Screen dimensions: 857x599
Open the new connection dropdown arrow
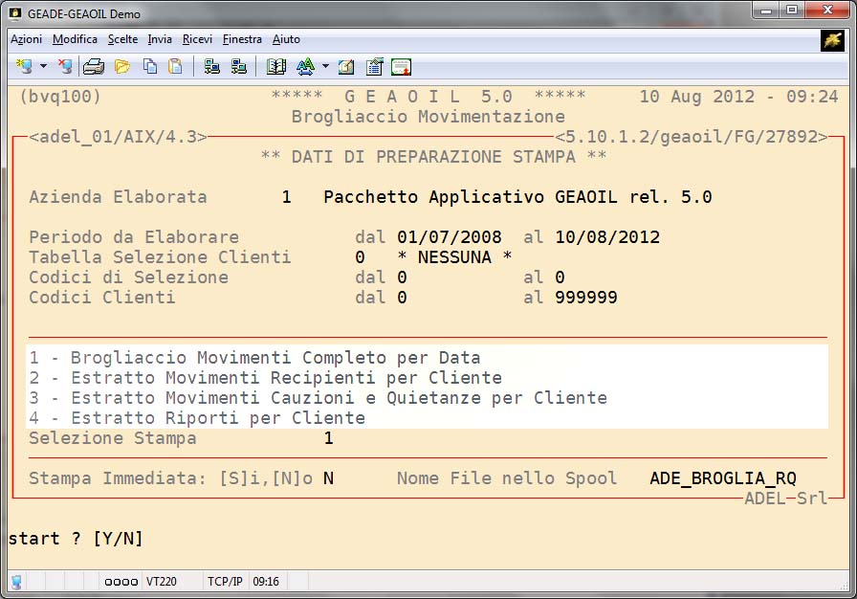click(x=43, y=67)
